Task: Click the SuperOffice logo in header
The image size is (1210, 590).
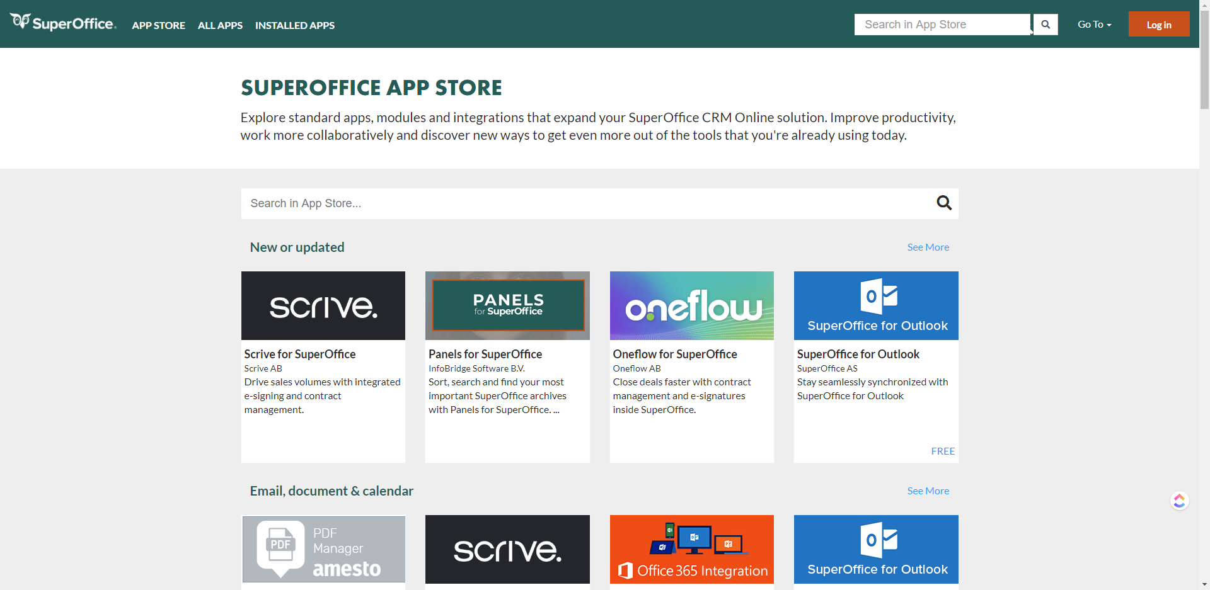Action: click(63, 23)
